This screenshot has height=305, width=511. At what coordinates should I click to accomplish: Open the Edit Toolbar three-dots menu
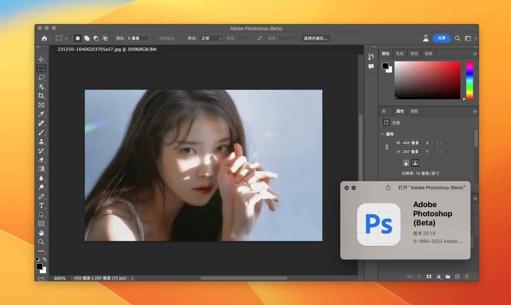click(41, 251)
